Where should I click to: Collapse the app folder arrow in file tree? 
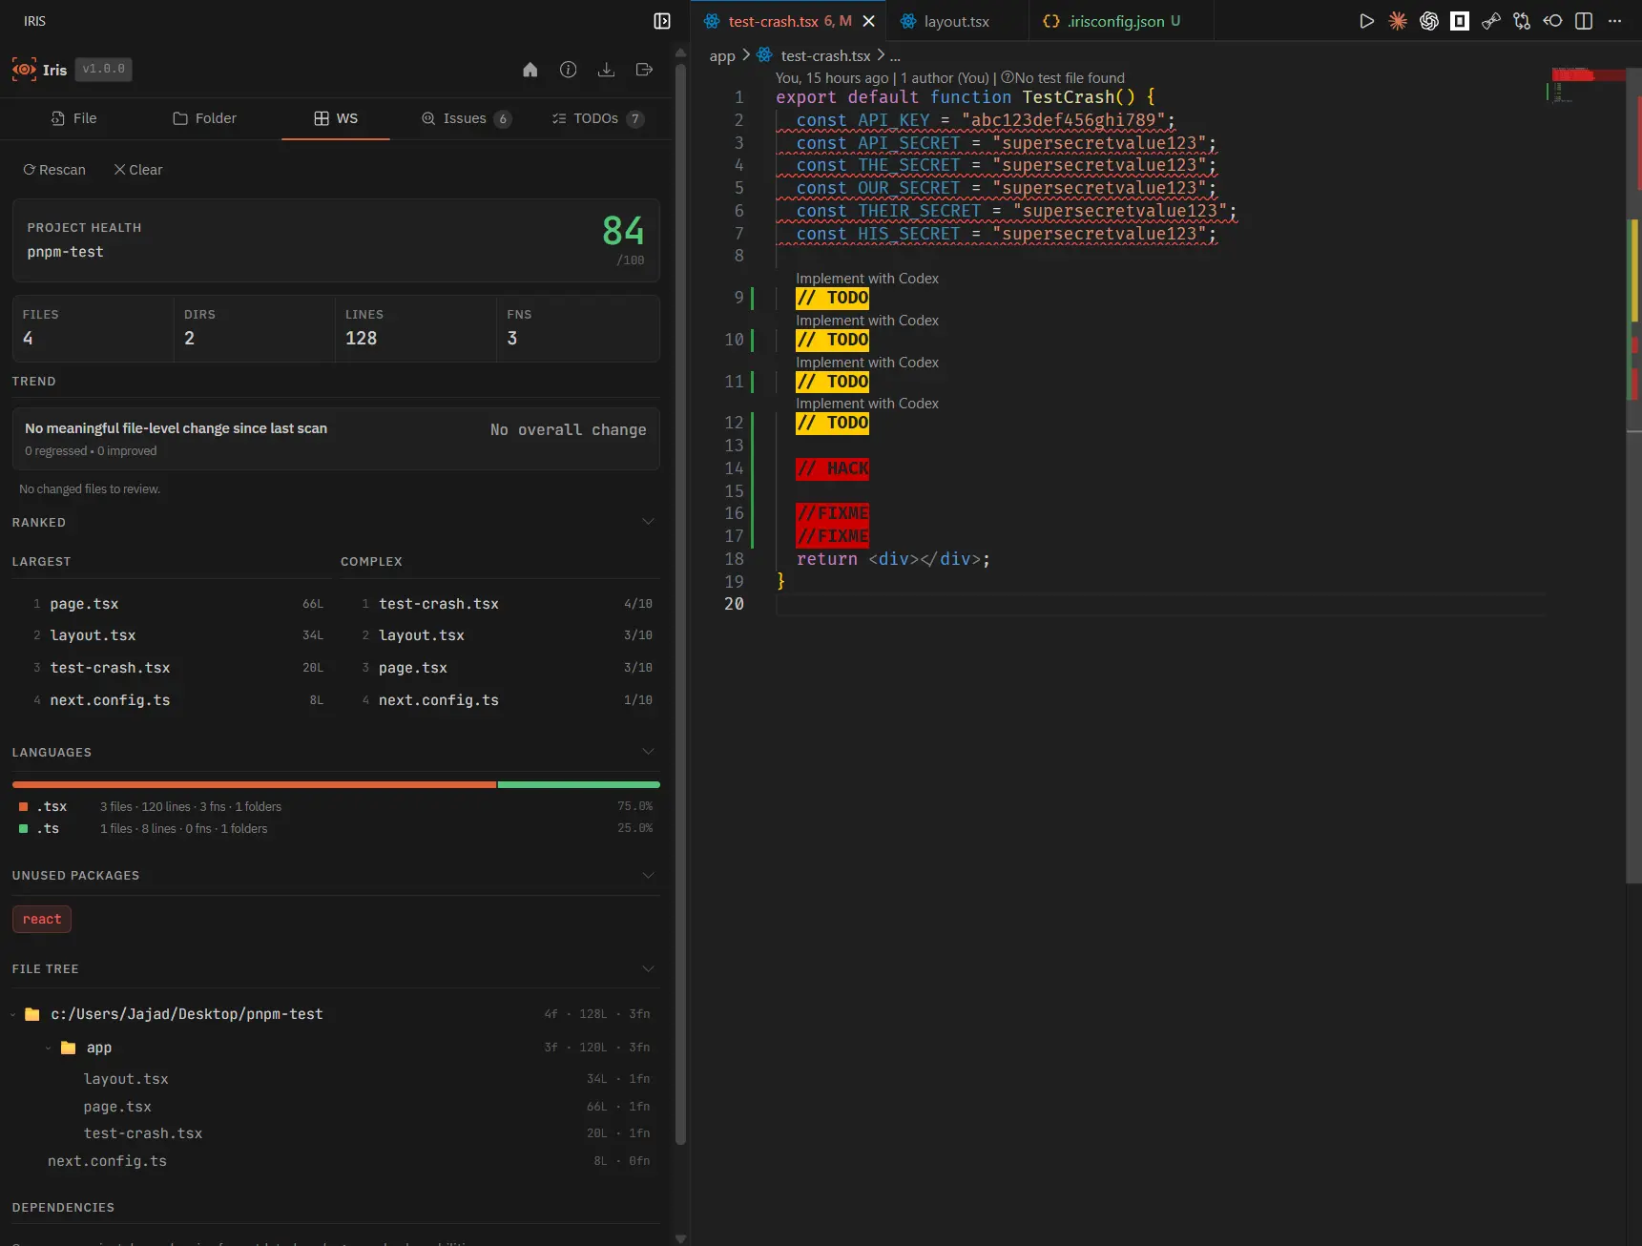[48, 1048]
